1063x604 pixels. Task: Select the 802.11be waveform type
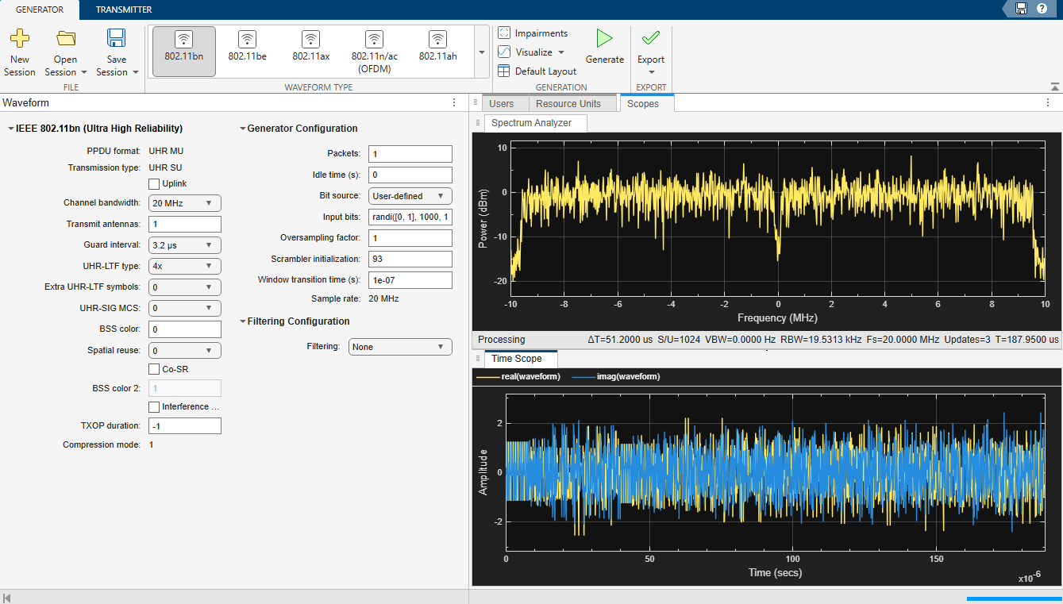pos(247,52)
